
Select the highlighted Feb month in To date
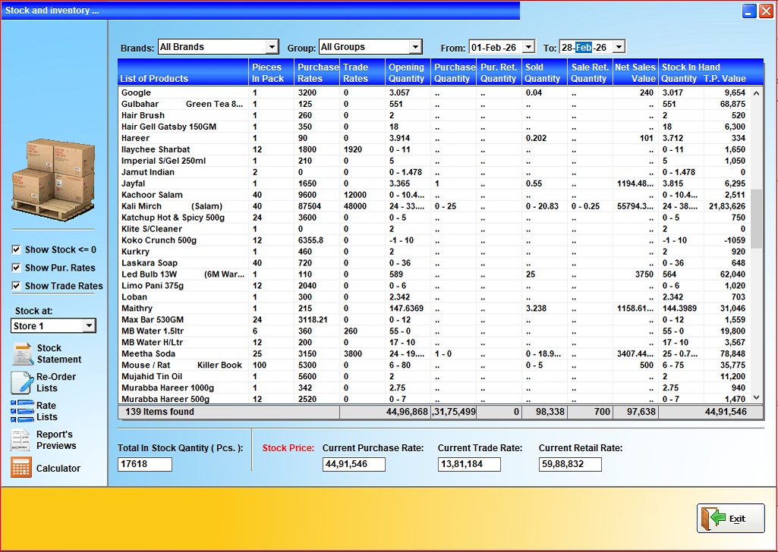[x=584, y=48]
